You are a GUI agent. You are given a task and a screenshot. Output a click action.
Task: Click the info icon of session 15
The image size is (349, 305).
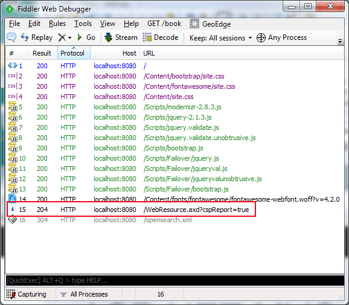[13, 209]
